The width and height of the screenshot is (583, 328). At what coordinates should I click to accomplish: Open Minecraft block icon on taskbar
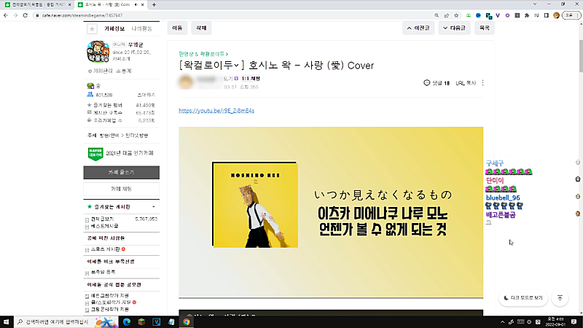141,321
